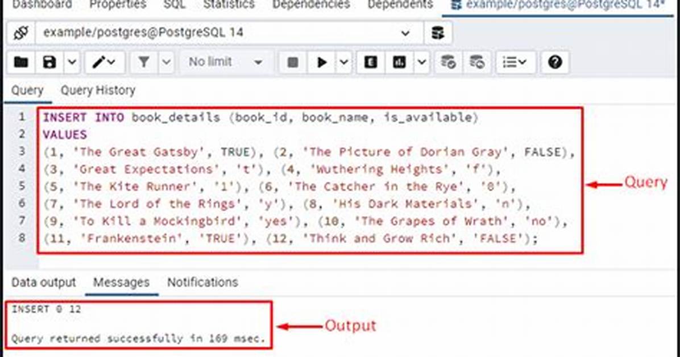Click the Commit transaction icon
Image resolution: width=680 pixels, height=357 pixels.
448,63
